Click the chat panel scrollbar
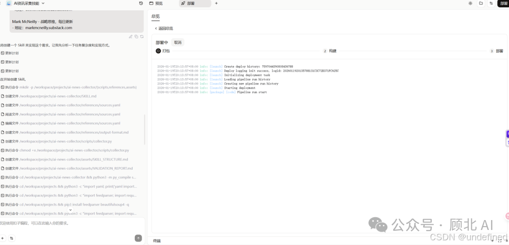 pos(145,130)
